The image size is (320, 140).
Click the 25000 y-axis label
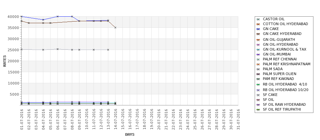click(x=13, y=50)
